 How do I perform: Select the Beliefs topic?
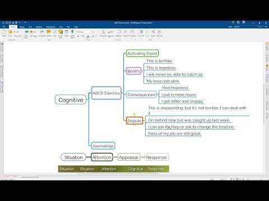tap(133, 71)
